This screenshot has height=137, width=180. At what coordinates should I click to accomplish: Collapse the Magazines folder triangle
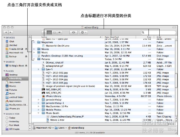[34, 42]
